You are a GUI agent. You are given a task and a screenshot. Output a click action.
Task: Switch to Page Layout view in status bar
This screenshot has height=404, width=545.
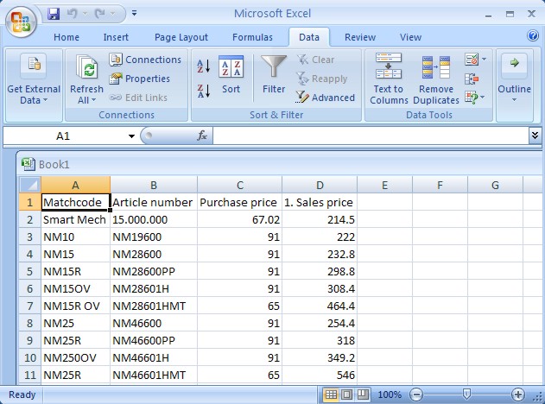pyautogui.click(x=346, y=395)
